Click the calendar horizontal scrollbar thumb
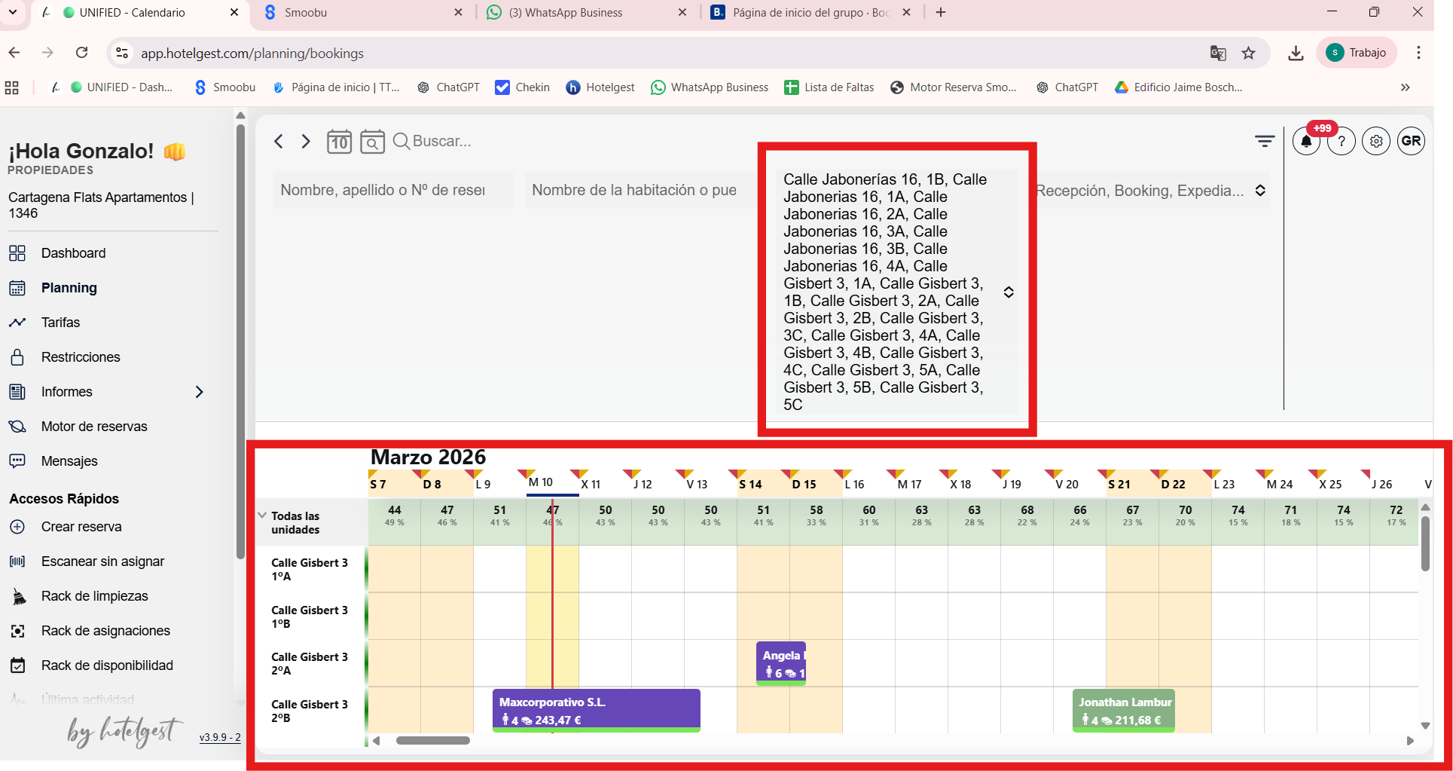The width and height of the screenshot is (1453, 771). 433,740
